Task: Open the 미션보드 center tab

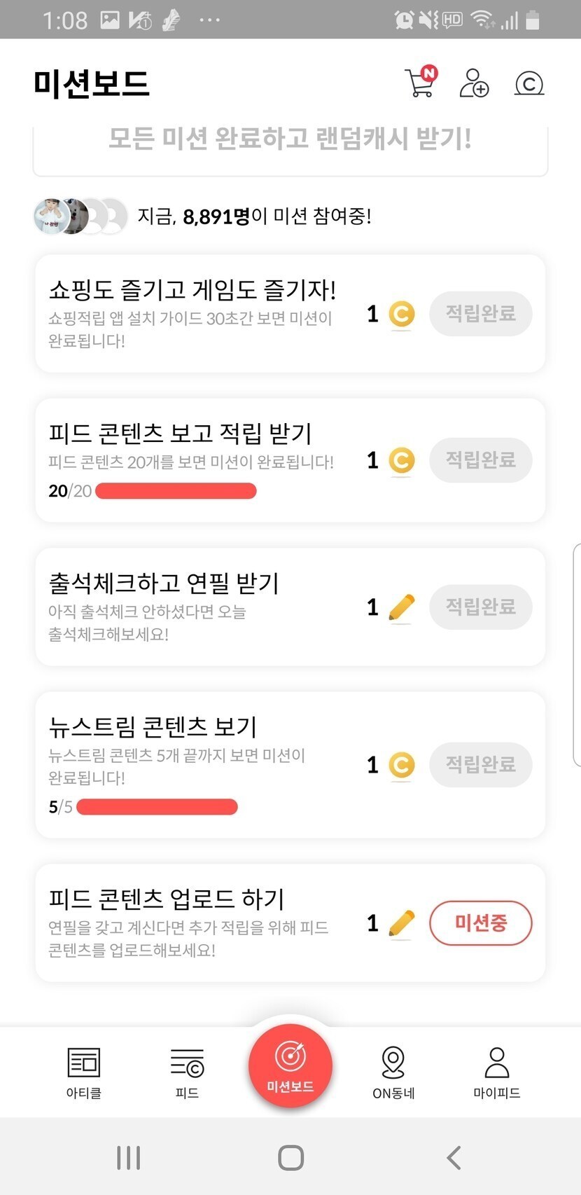Action: pyautogui.click(x=290, y=1065)
